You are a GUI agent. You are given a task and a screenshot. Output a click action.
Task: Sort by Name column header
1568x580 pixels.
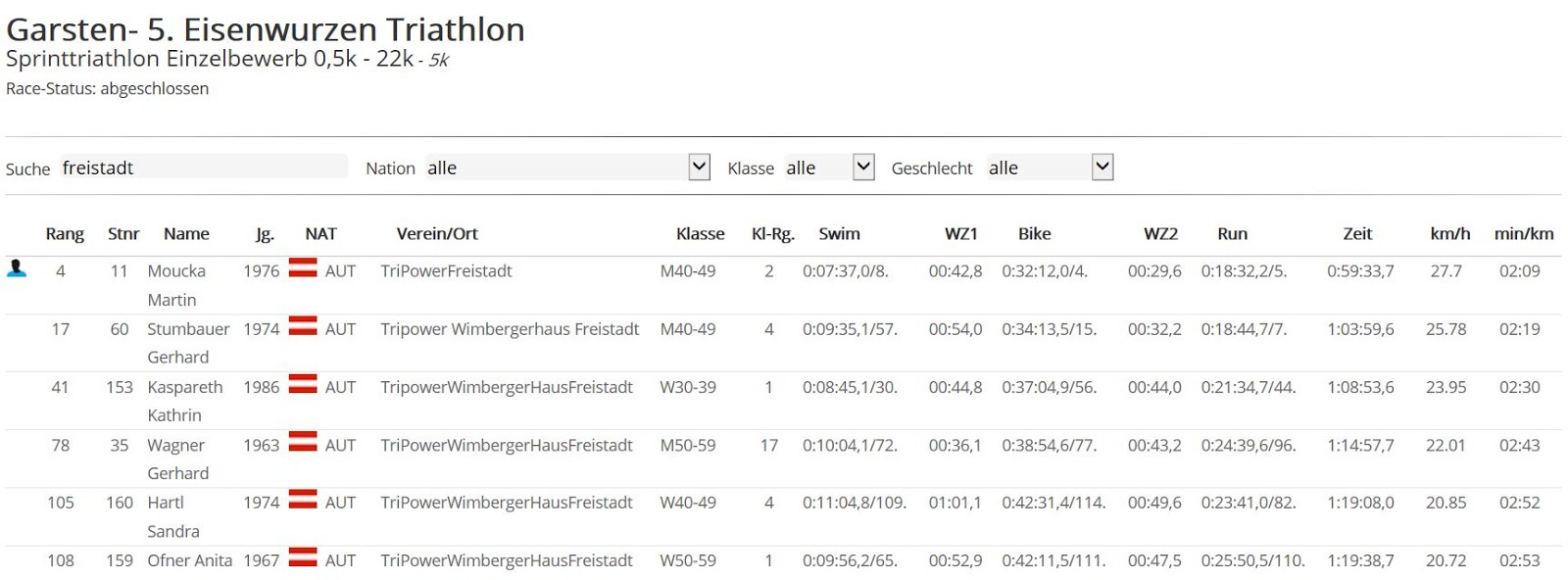point(186,233)
